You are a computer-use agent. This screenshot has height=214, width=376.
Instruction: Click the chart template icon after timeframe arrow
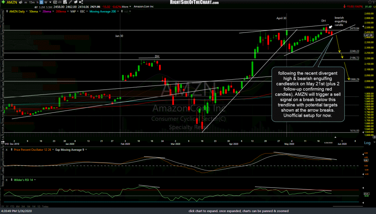(x=55, y=2)
